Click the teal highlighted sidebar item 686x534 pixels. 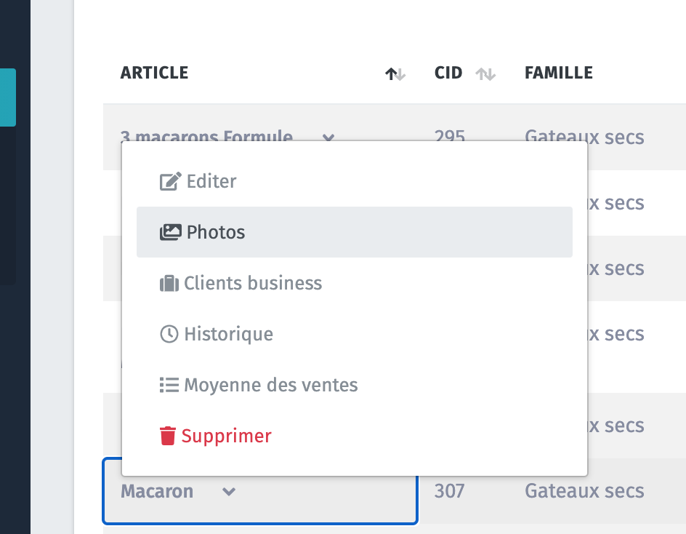(x=7, y=97)
